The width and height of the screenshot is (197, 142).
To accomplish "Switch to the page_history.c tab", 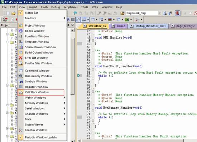I will 183,26.
